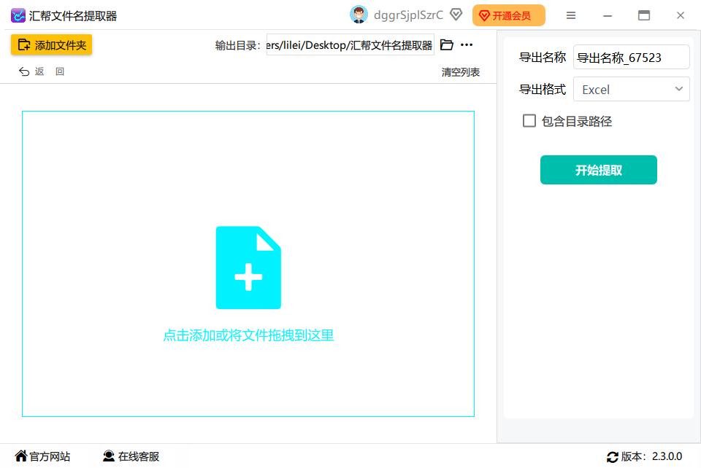This screenshot has height=468, width=701.
Task: Open the 官方网站 link
Action: pos(47,456)
